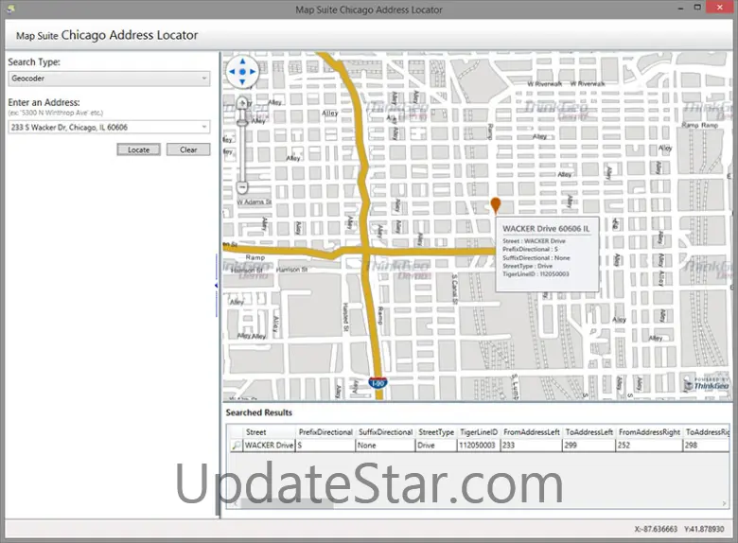Click the StreetType column header
The width and height of the screenshot is (738, 543).
[436, 432]
